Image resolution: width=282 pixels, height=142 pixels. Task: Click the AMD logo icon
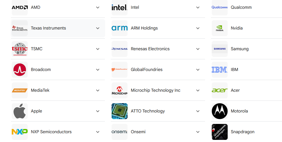click(20, 7)
